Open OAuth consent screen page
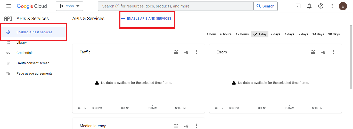 [33, 63]
